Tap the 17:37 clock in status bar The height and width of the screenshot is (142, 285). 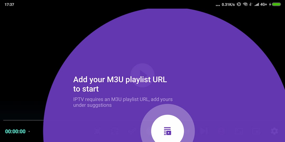[9, 4]
